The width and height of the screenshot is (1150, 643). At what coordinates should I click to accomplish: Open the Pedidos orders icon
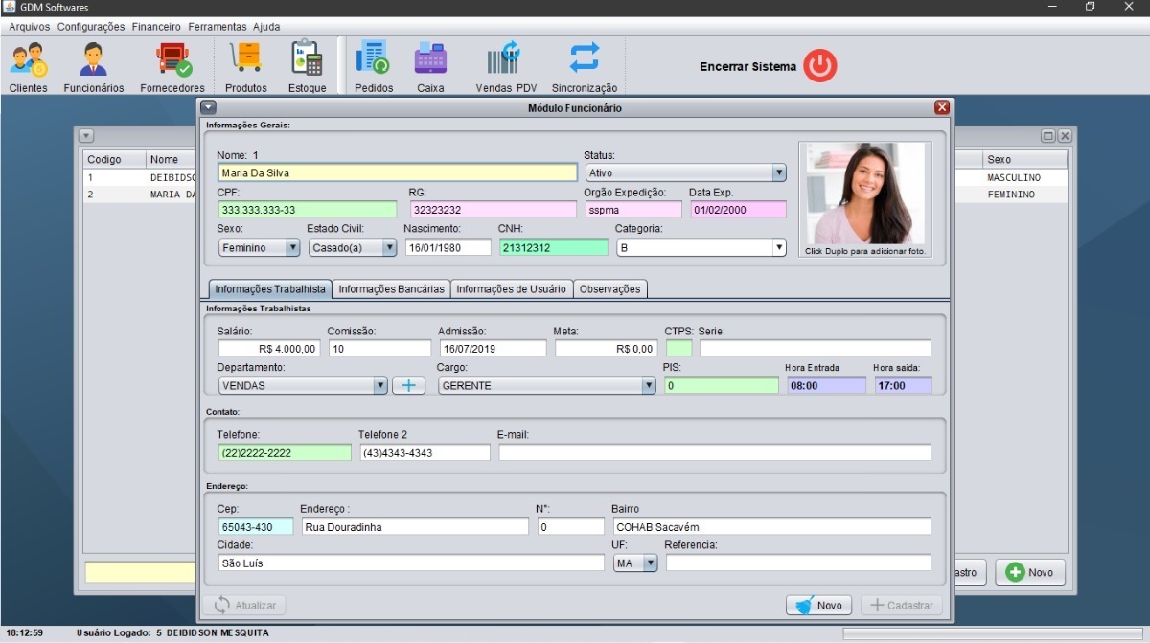[373, 60]
